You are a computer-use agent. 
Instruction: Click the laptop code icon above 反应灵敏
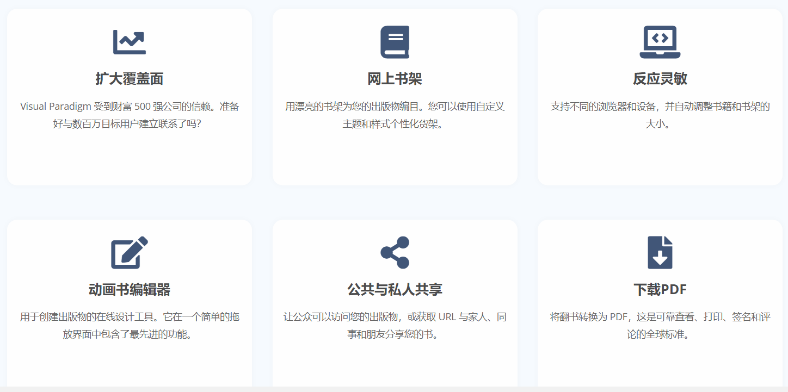point(660,42)
